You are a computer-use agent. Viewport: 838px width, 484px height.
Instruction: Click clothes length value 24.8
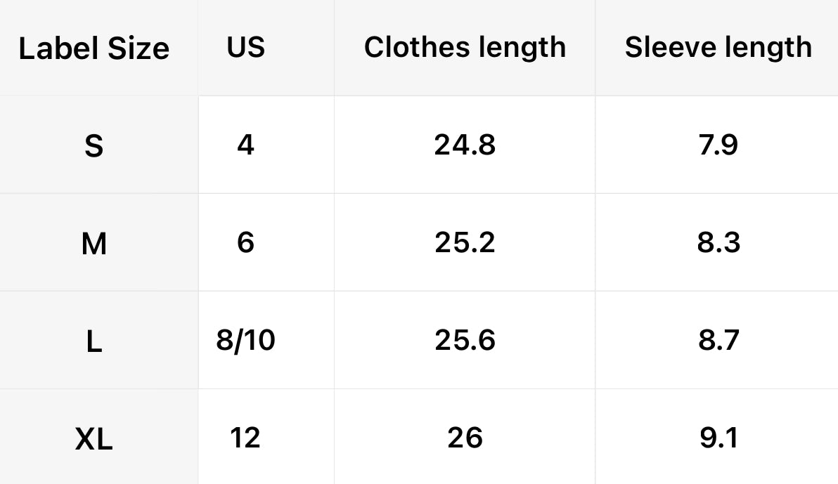(465, 145)
